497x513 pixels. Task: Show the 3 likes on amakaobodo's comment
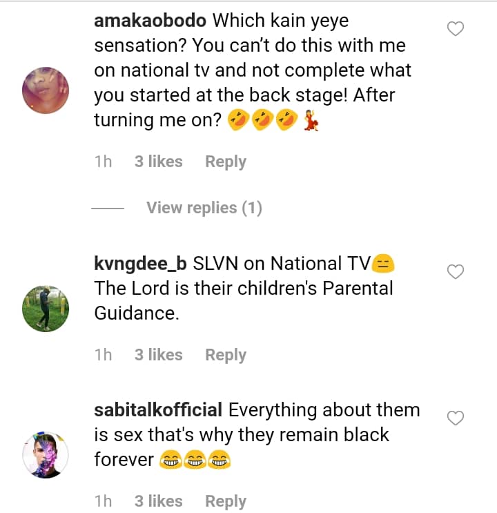(158, 162)
